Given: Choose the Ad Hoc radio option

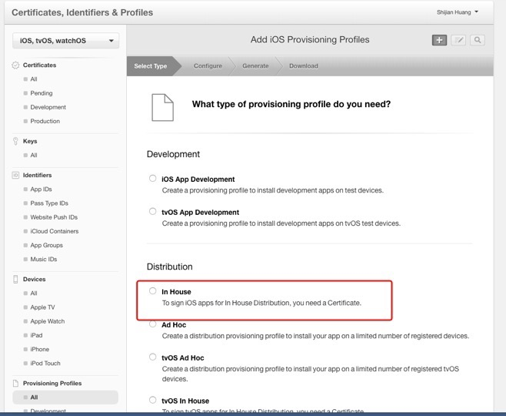Looking at the screenshot, I should click(x=153, y=324).
